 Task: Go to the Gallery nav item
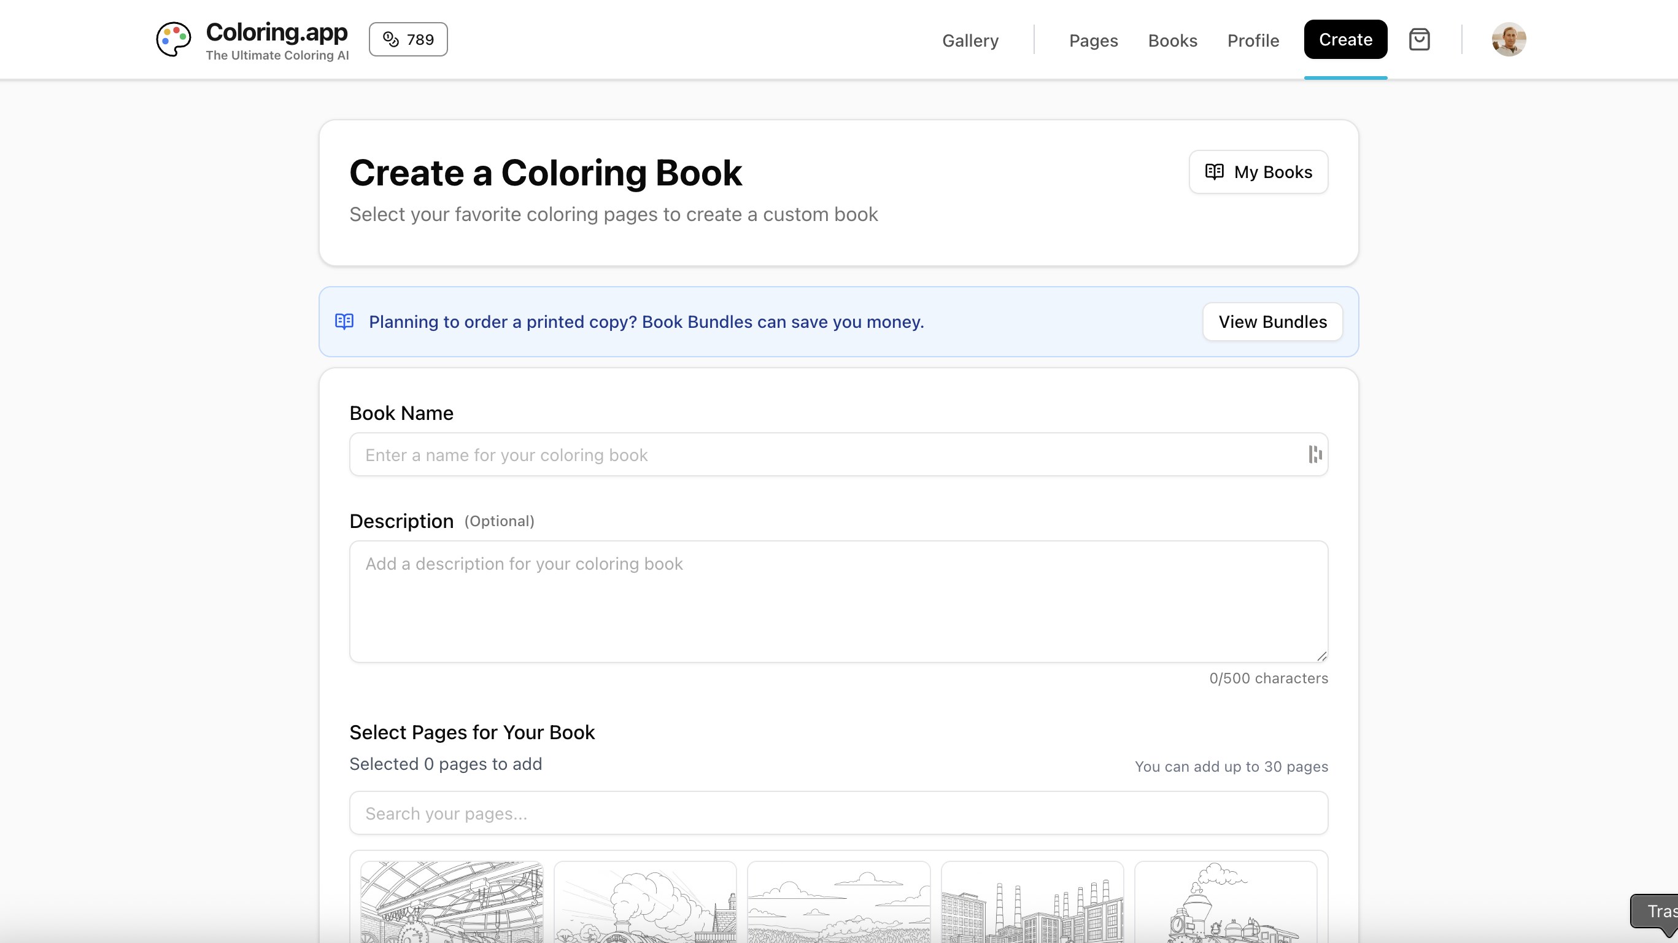tap(970, 41)
